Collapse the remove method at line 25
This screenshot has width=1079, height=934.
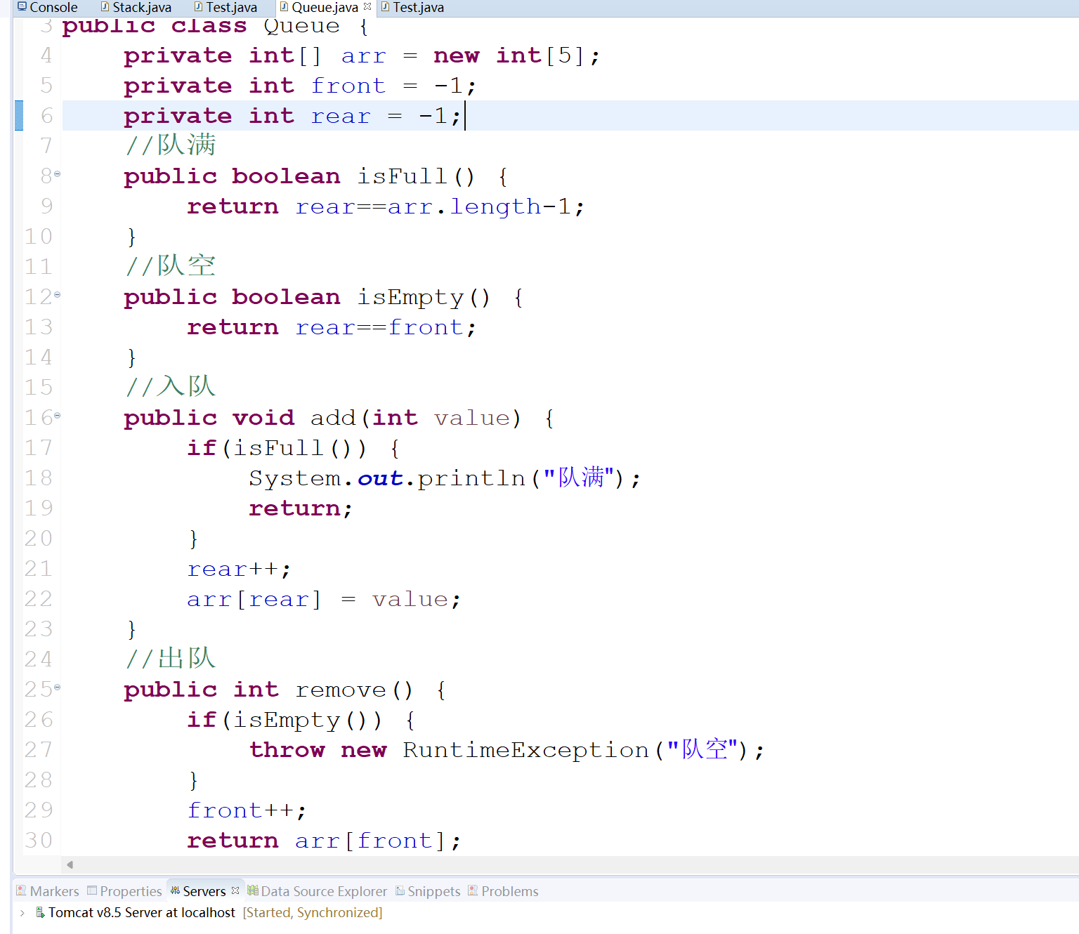click(58, 687)
